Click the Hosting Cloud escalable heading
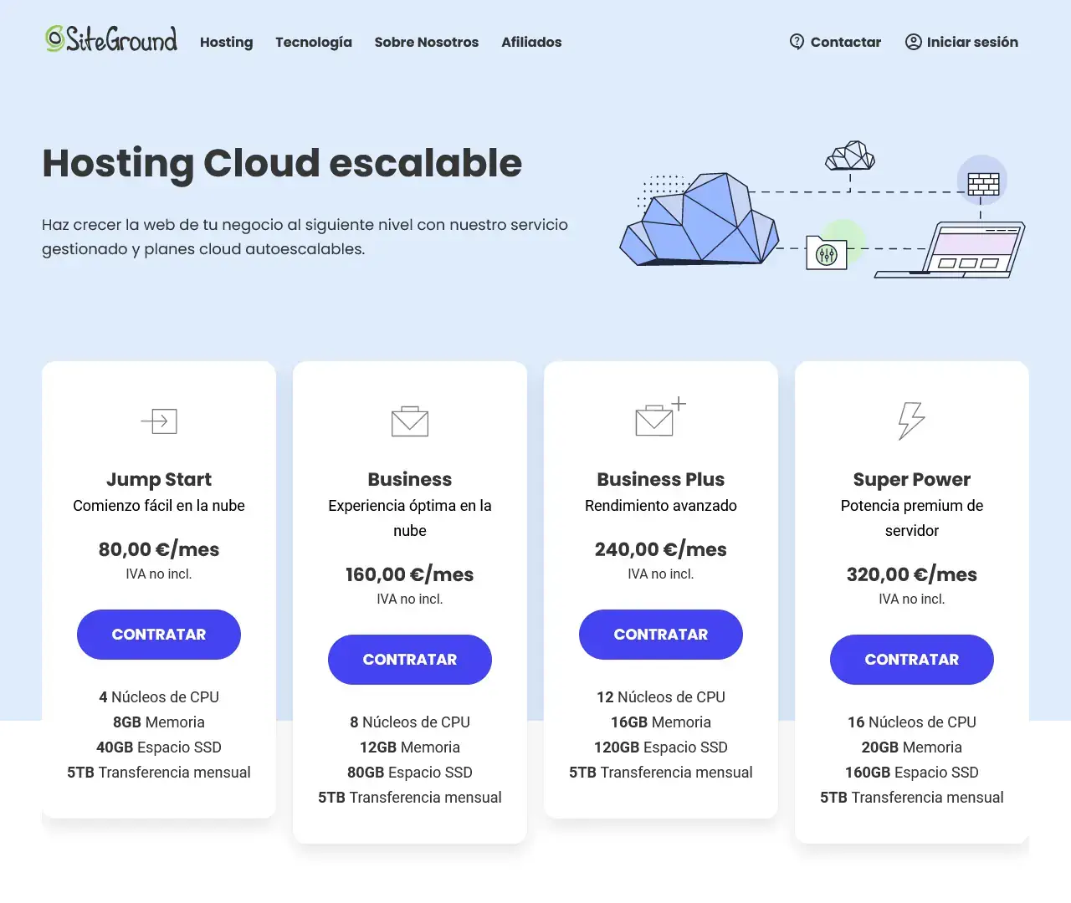1071x903 pixels. 282,163
